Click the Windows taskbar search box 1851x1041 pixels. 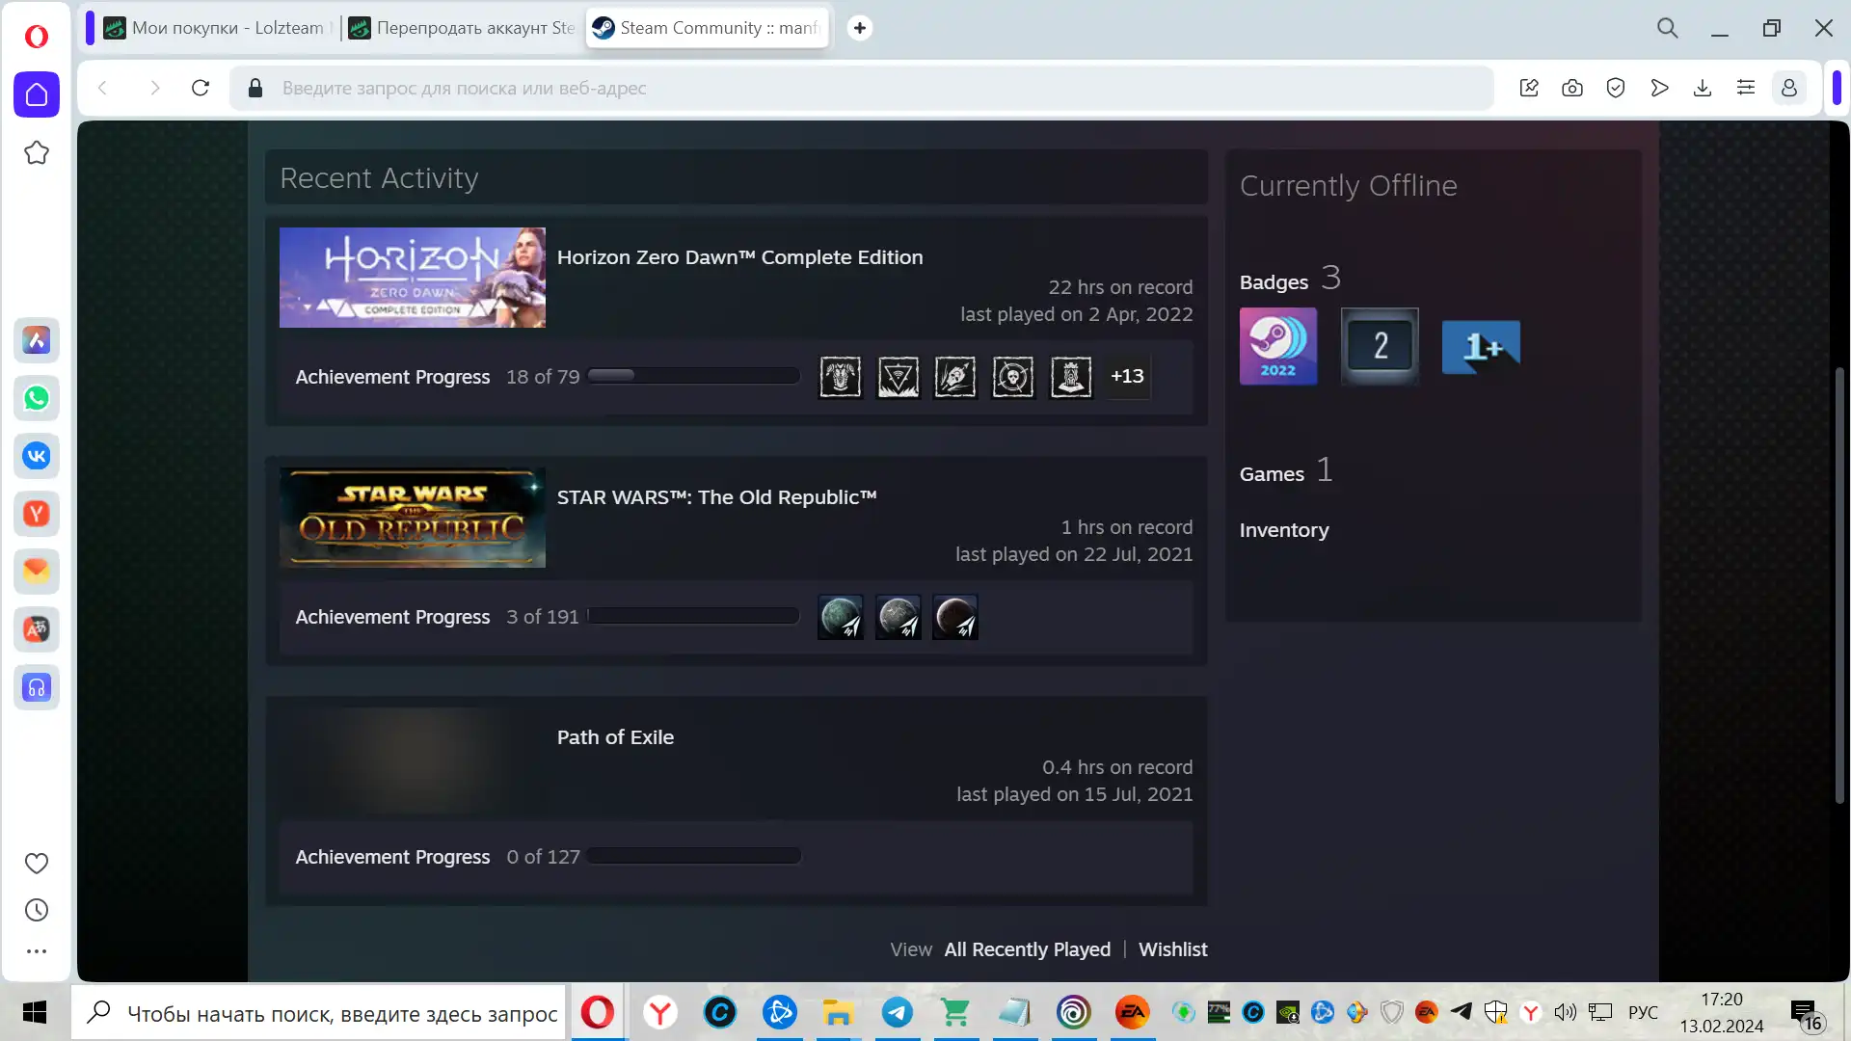tap(319, 1012)
